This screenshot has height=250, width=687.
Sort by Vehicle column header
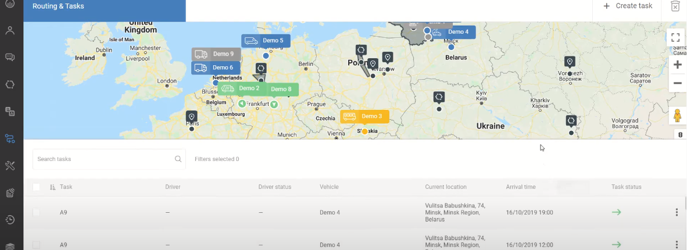[x=329, y=187]
